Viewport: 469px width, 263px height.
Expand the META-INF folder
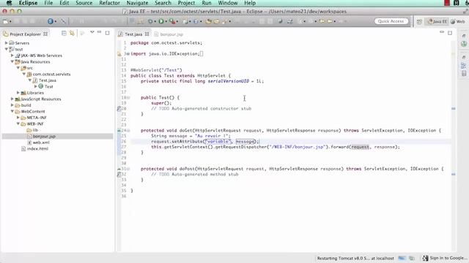[x=18, y=118]
